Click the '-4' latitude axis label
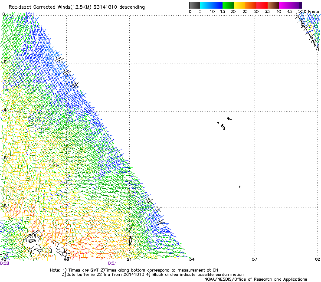The width and height of the screenshot is (321, 282). coord(4,110)
